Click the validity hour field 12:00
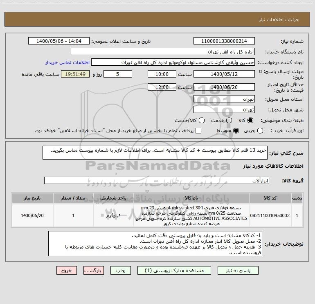 pos(162,87)
